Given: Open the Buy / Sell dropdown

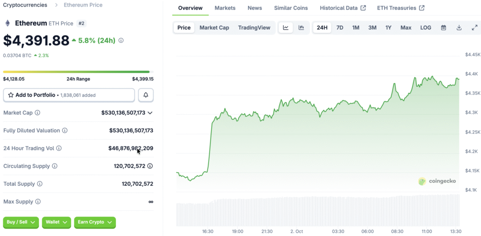Looking at the screenshot, I should [21, 222].
